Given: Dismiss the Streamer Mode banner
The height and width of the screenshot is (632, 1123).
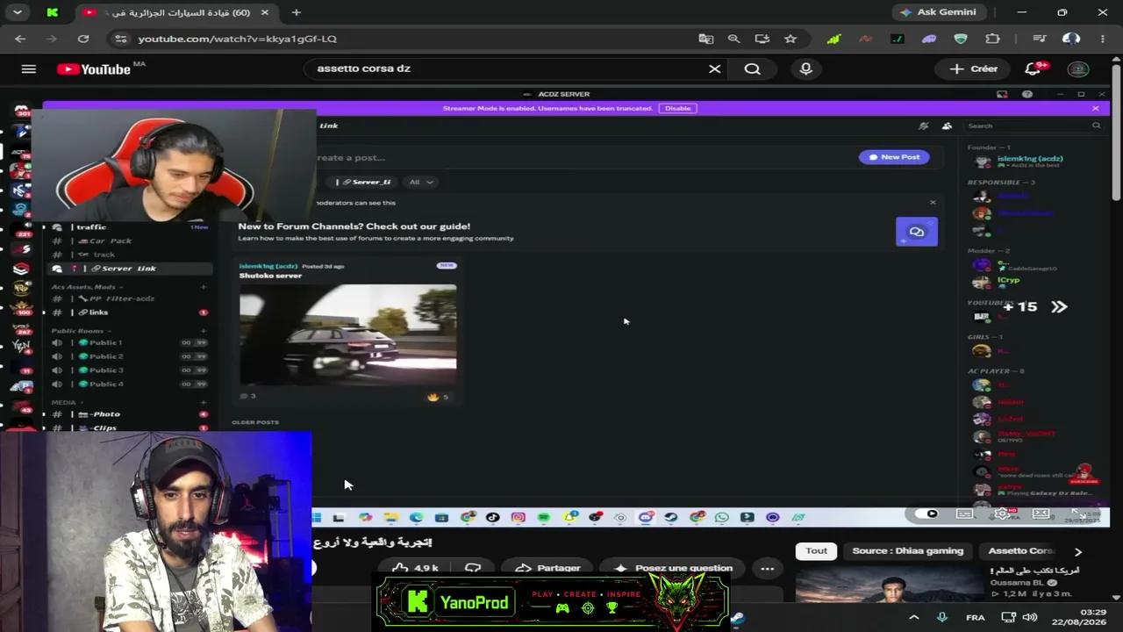Looking at the screenshot, I should 1095,108.
